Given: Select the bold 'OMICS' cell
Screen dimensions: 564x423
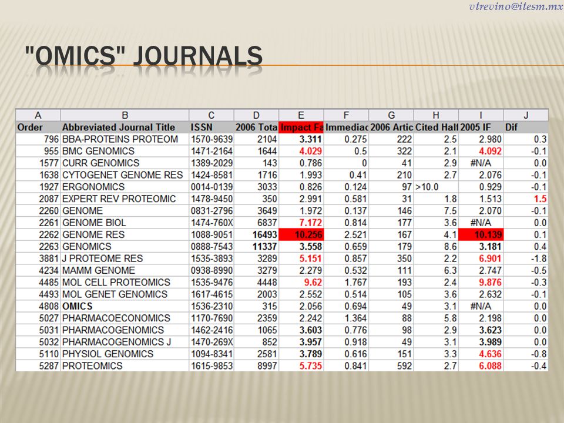Looking at the screenshot, I should tap(125, 306).
